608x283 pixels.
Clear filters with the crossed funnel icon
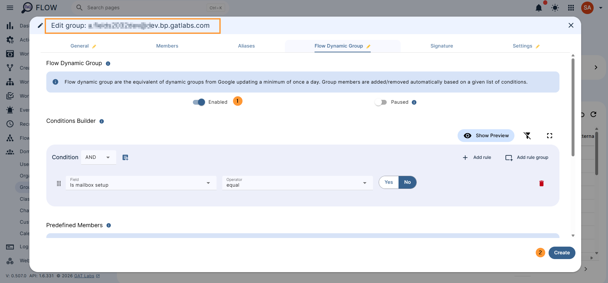[x=527, y=136]
